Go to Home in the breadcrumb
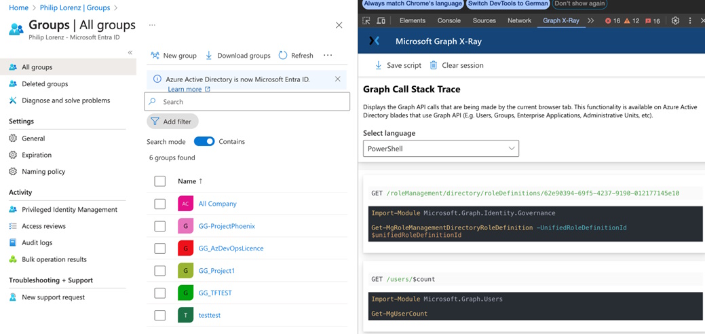This screenshot has height=334, width=705. (19, 7)
